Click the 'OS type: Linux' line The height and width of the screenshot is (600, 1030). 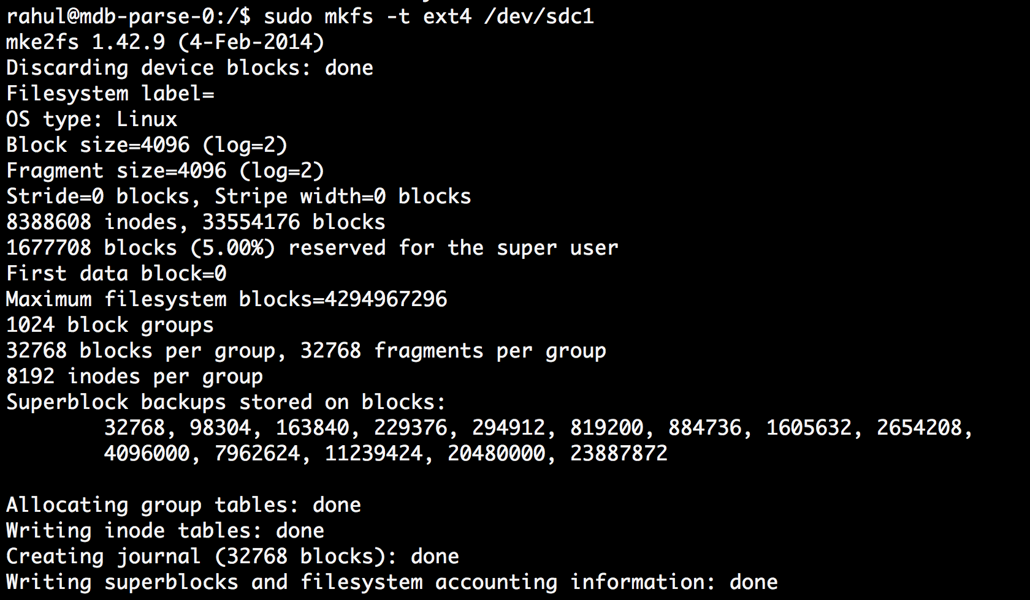point(91,119)
